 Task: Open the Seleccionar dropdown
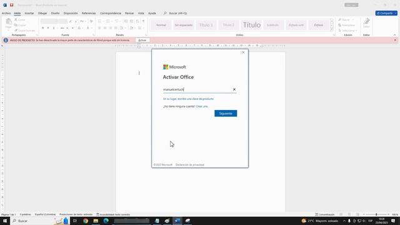tap(347, 31)
